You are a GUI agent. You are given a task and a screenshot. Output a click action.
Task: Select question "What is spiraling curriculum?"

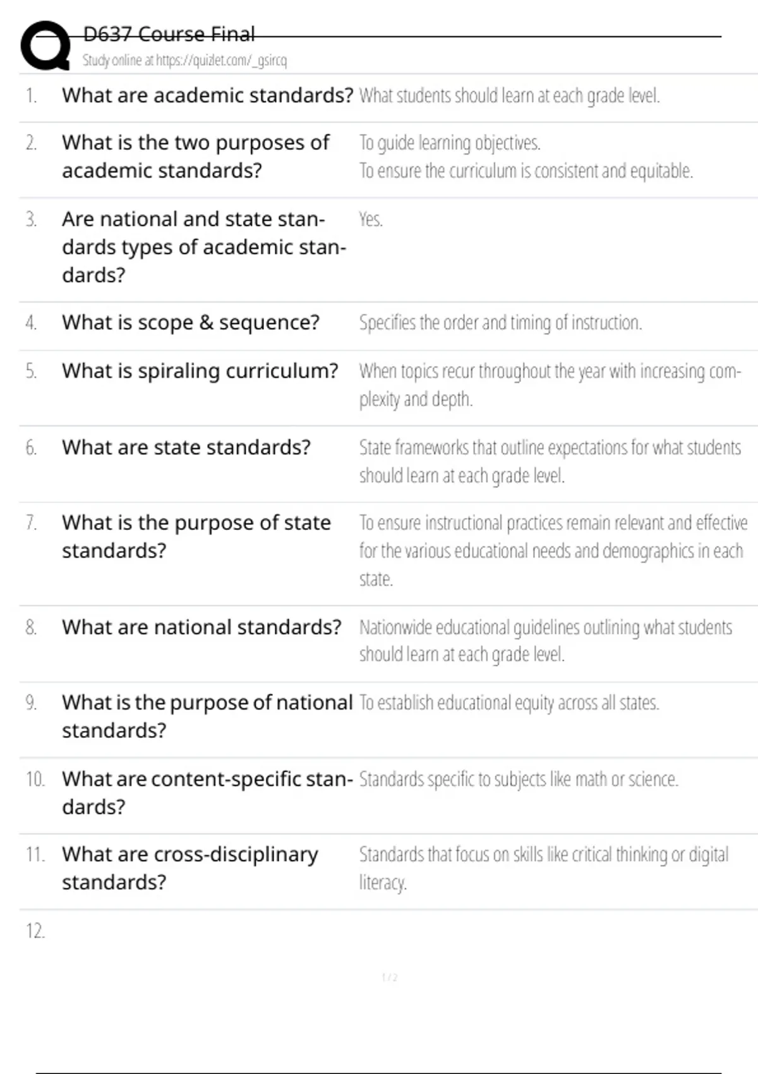click(x=200, y=371)
